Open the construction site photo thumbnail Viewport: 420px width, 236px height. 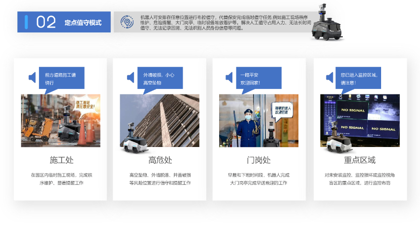[61, 120]
